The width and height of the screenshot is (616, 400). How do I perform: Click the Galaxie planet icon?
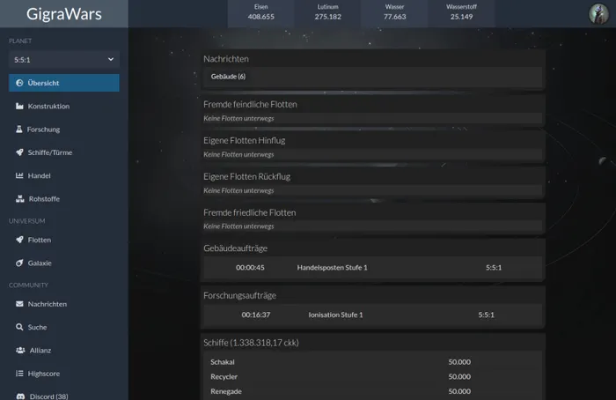pyautogui.click(x=19, y=263)
